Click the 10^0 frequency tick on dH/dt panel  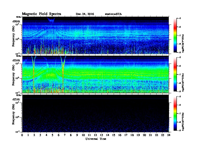(x=17, y=39)
